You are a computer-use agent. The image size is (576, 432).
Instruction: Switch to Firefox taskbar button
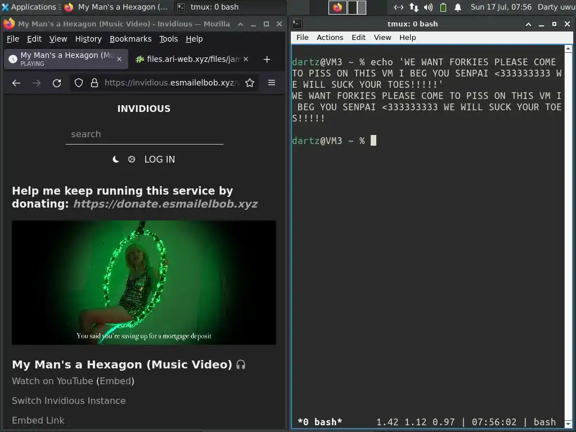pyautogui.click(x=116, y=7)
